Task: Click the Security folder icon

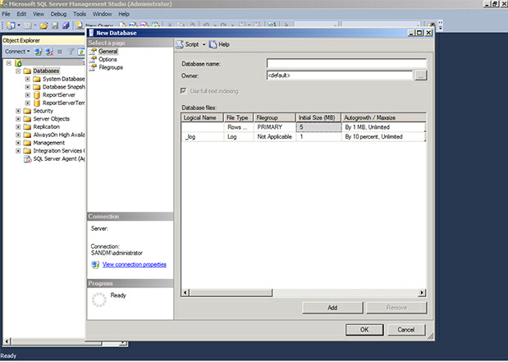Action: (x=28, y=111)
